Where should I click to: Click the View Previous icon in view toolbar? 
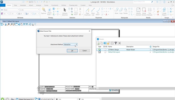(24, 24)
